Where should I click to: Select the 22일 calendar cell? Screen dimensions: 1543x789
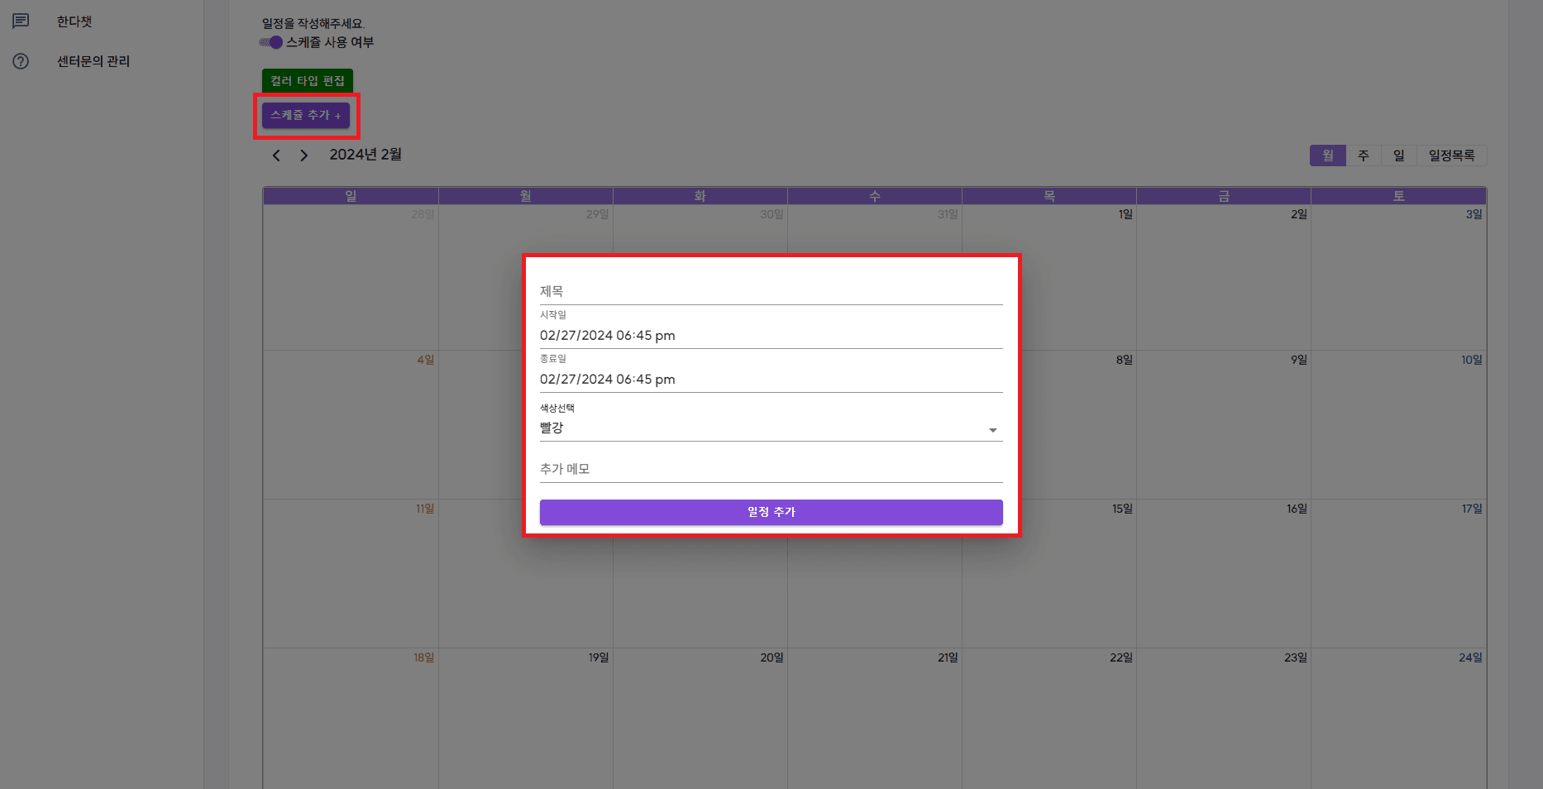1049,718
